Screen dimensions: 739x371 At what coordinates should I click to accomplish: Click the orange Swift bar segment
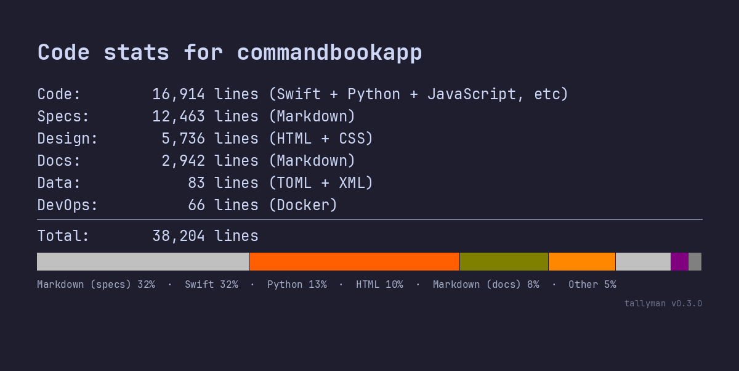point(354,261)
